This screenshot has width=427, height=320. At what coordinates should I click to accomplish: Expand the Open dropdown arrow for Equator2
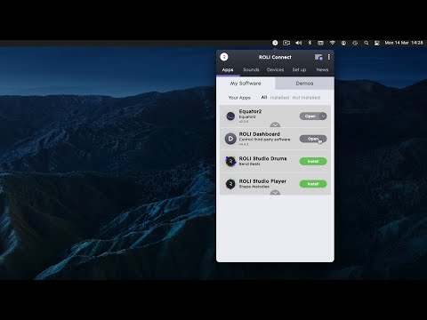pos(323,116)
